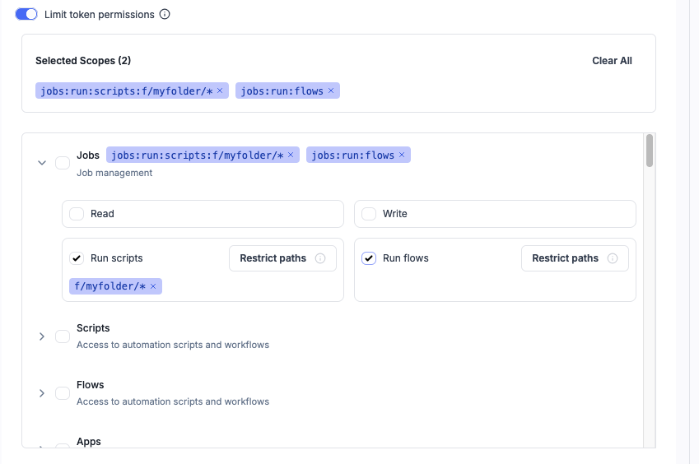The height and width of the screenshot is (464, 699).
Task: Click Clear All to reset scopes
Action: pos(612,61)
